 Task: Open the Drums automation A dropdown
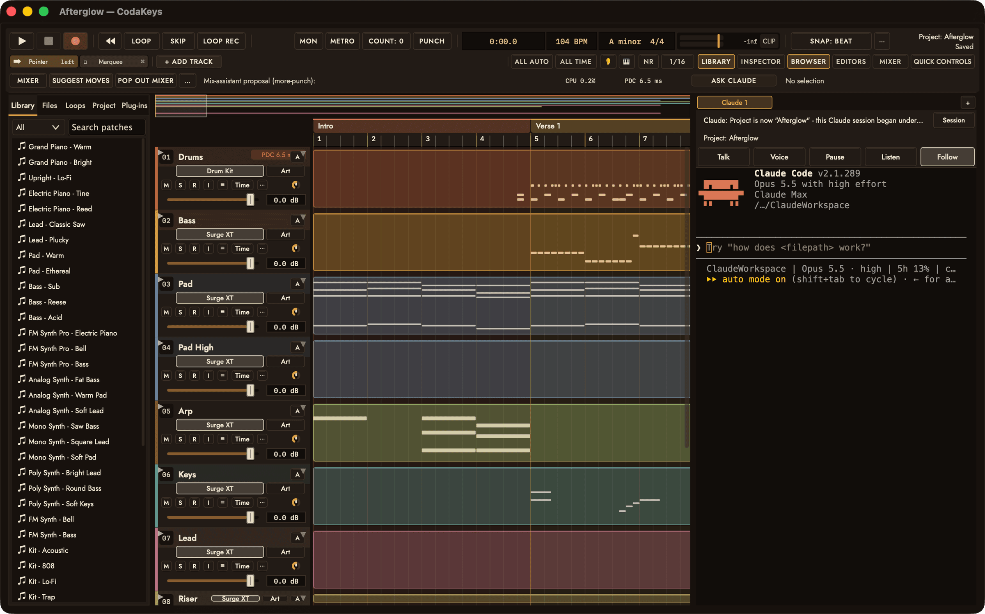coord(299,156)
